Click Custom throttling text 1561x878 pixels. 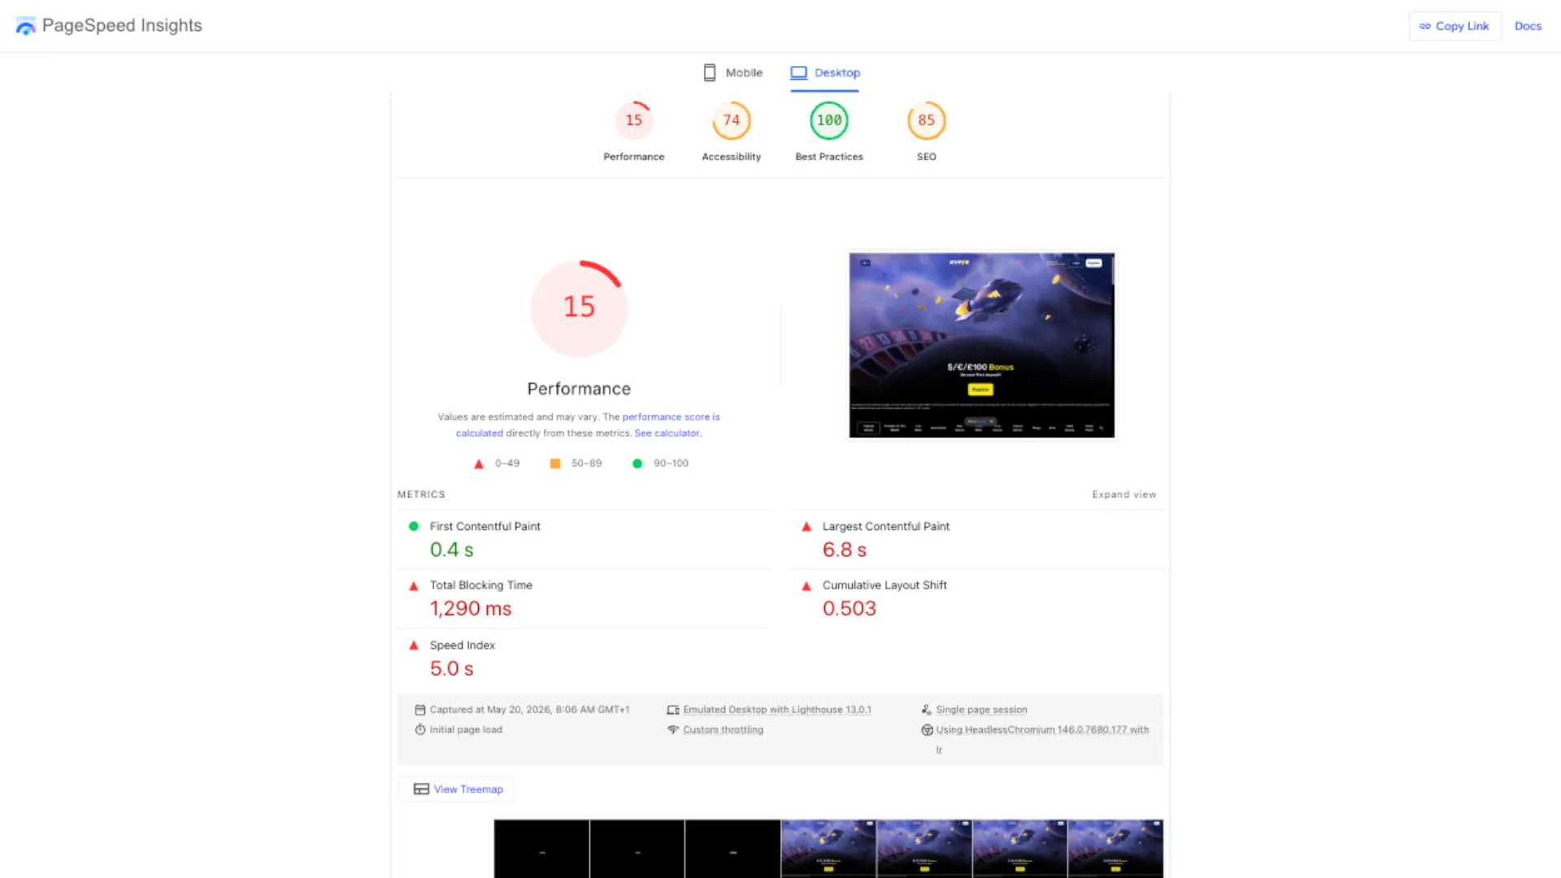tap(724, 730)
